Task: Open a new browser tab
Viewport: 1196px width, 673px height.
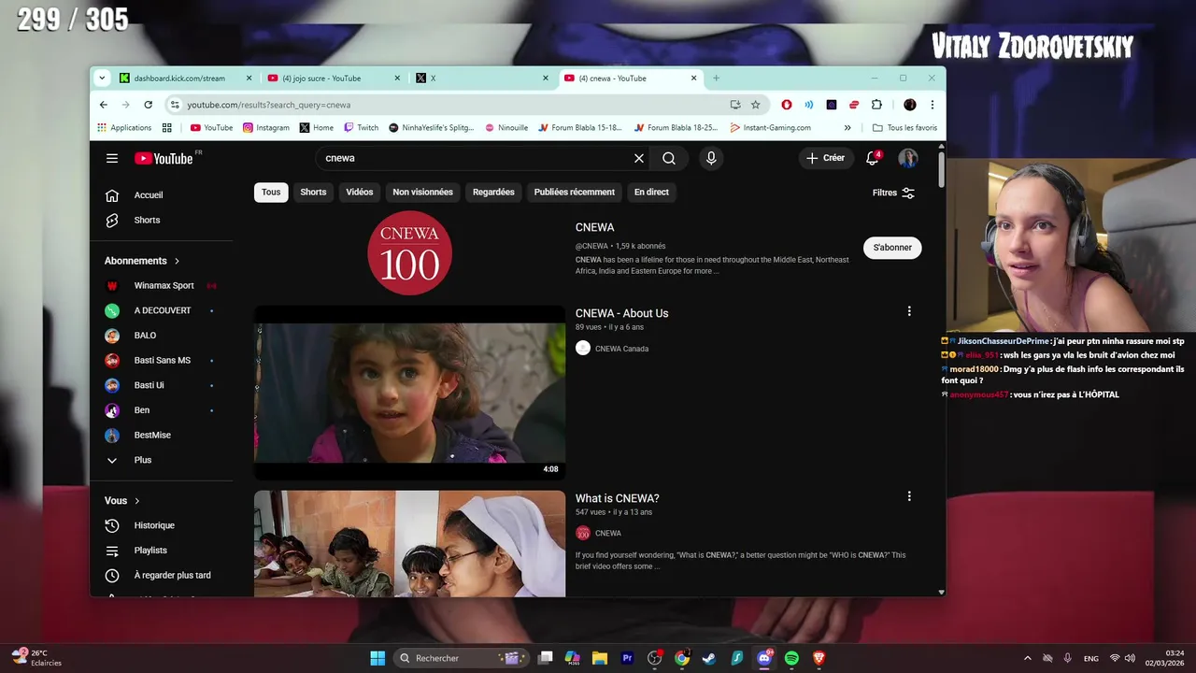Action: [x=717, y=79]
